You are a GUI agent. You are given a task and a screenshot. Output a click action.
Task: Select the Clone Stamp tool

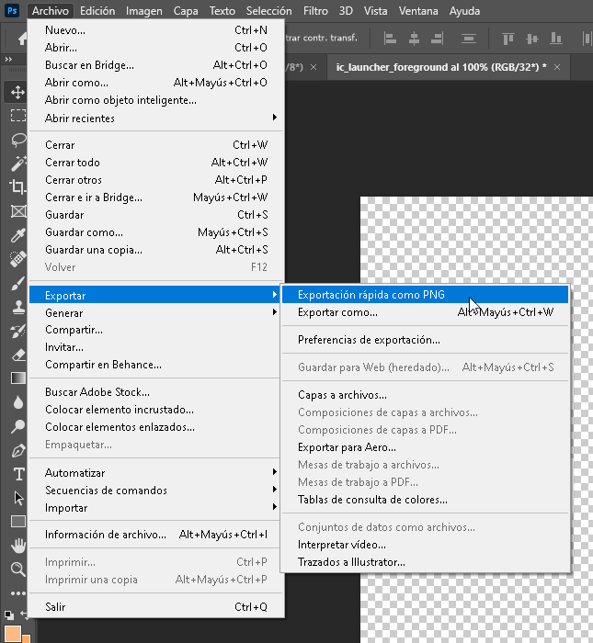pyautogui.click(x=17, y=307)
